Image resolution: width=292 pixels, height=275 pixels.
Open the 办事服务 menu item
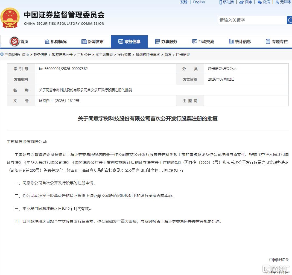pos(166,42)
